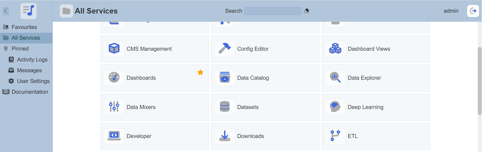Open the ETL branch icon
This screenshot has width=482, height=152.
335,136
